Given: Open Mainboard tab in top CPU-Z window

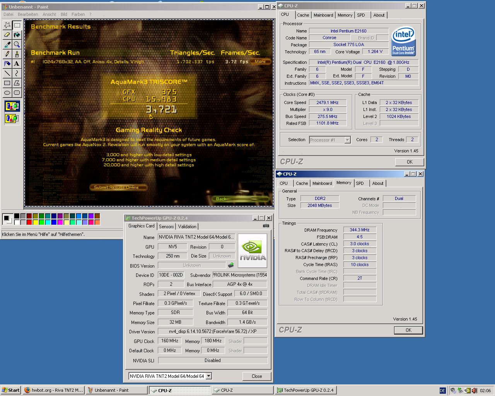Looking at the screenshot, I should click(323, 15).
